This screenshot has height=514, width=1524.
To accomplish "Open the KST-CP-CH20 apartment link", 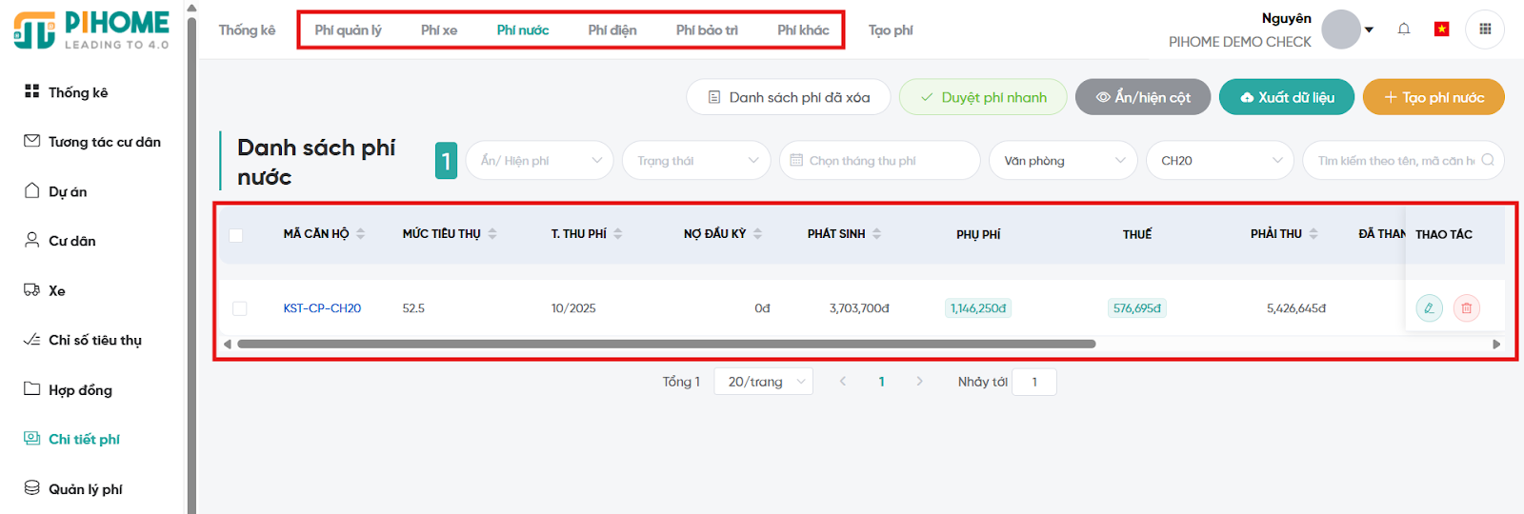I will 322,308.
